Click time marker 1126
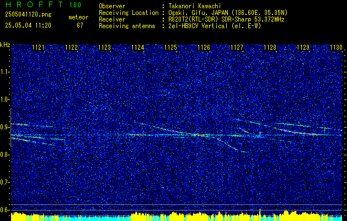 pyautogui.click(x=204, y=48)
